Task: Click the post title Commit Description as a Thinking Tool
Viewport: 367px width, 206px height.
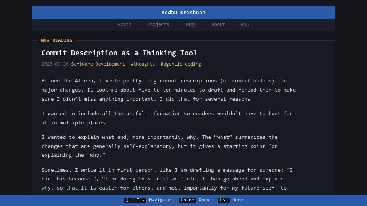Action: click(x=119, y=53)
